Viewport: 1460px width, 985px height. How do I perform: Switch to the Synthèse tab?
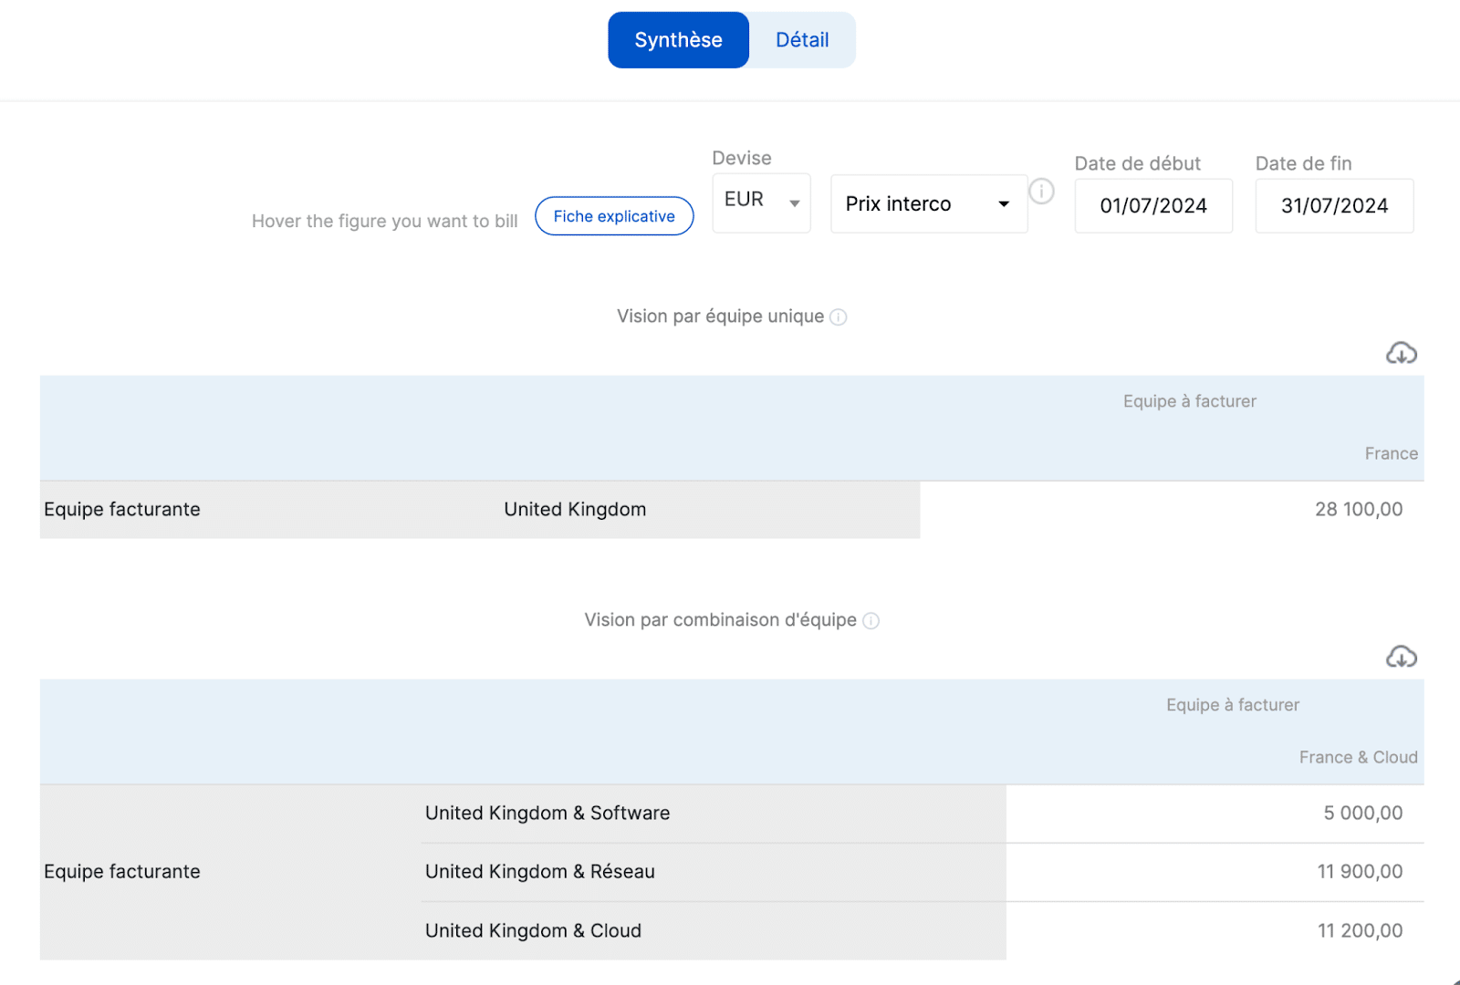coord(678,40)
